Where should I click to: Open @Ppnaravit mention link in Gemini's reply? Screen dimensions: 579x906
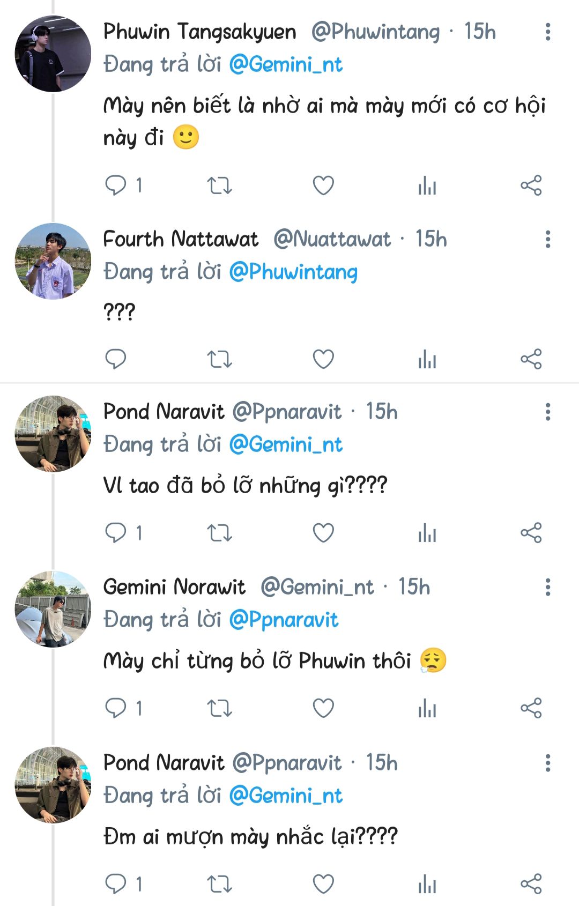pos(284,620)
